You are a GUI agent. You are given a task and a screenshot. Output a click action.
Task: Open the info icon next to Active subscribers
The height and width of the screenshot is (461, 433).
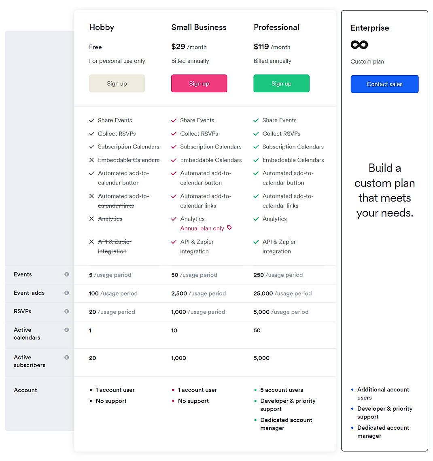pos(67,357)
